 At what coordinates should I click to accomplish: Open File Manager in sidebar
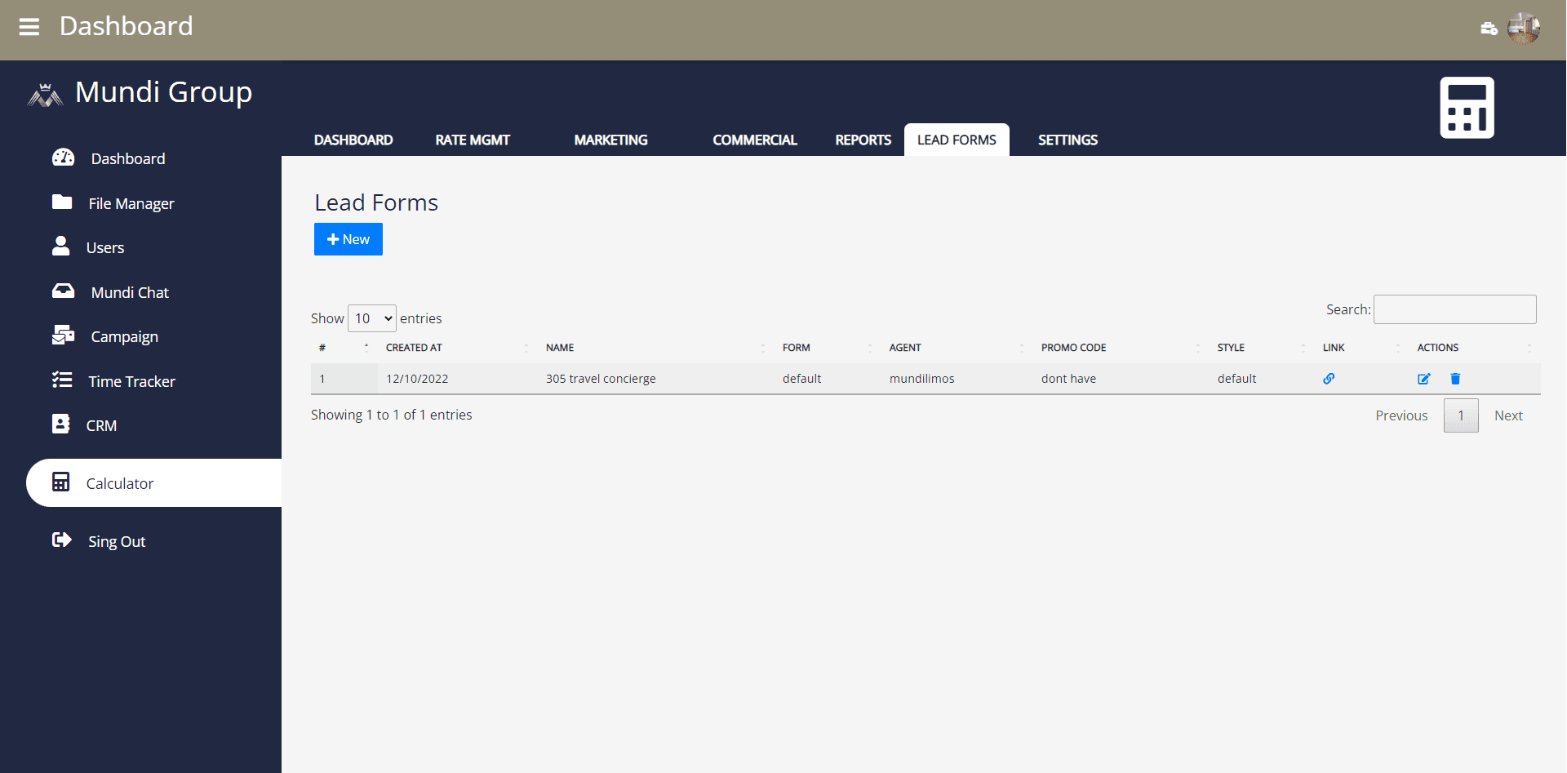(131, 203)
